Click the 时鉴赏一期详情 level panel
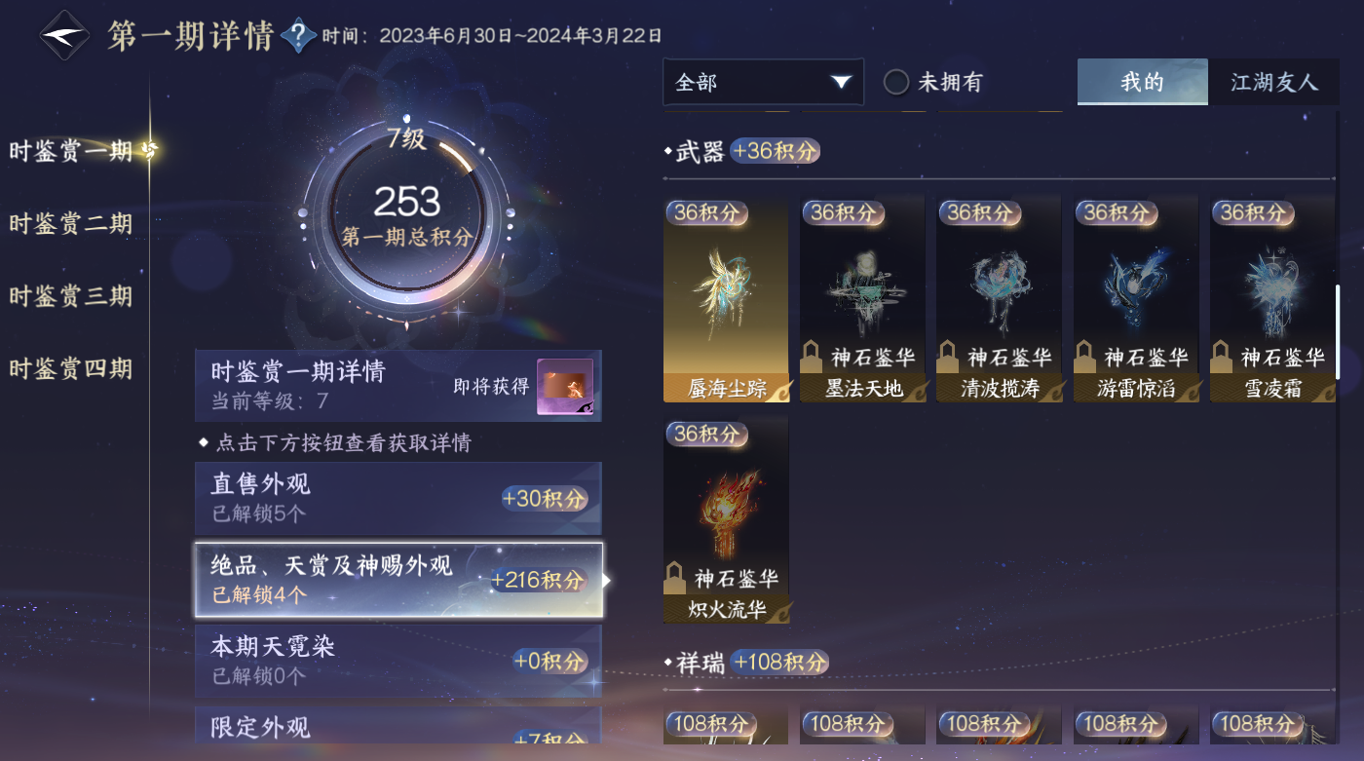This screenshot has height=761, width=1364. [x=398, y=386]
